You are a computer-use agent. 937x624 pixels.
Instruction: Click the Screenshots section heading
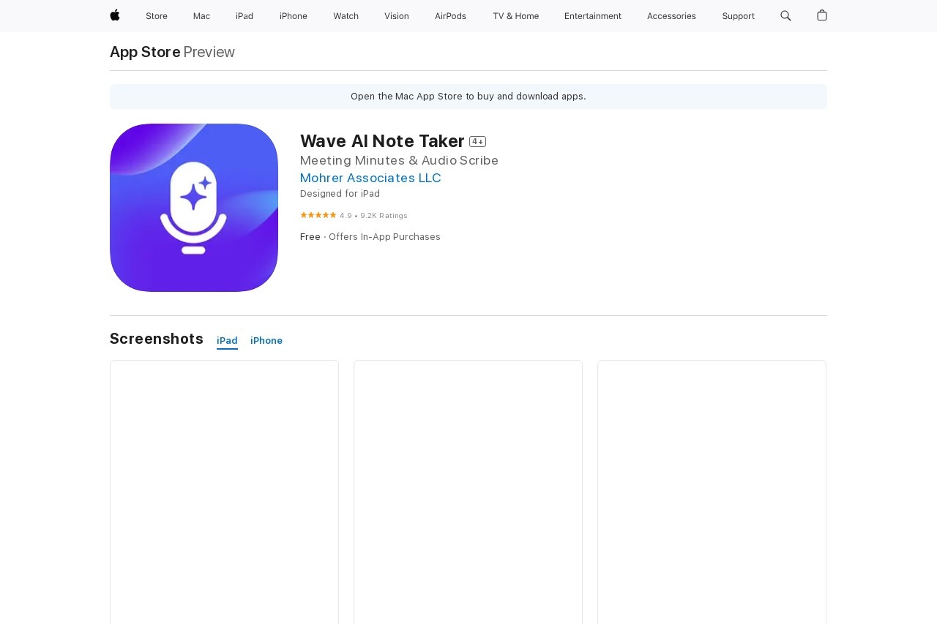coord(157,339)
